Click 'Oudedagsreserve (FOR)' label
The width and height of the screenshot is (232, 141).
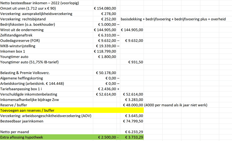[x=20, y=41]
